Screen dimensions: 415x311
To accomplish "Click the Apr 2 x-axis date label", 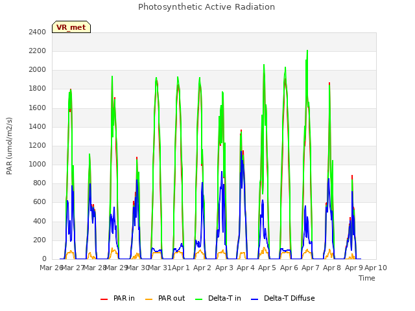I will (202, 268).
